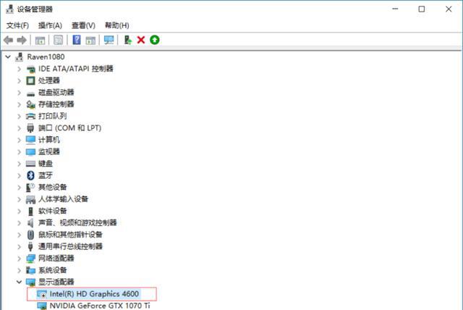Click the scan for hardware changes monitor icon

click(109, 40)
